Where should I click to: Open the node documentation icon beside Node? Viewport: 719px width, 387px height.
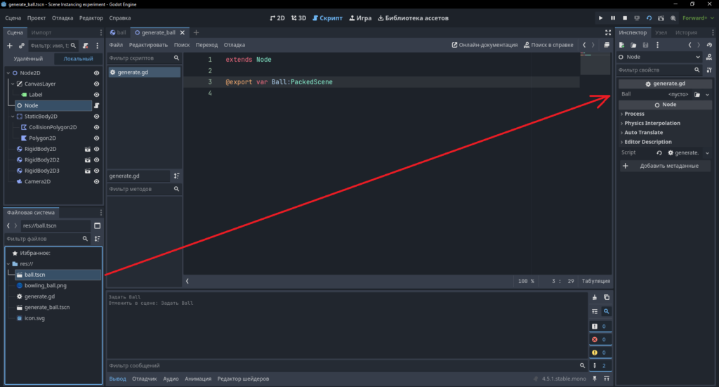click(x=709, y=57)
